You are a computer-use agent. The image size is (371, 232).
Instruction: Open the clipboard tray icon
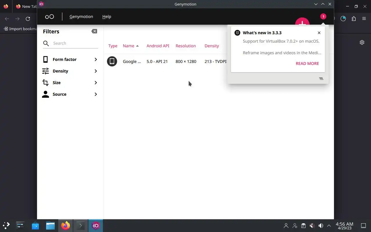point(303,226)
